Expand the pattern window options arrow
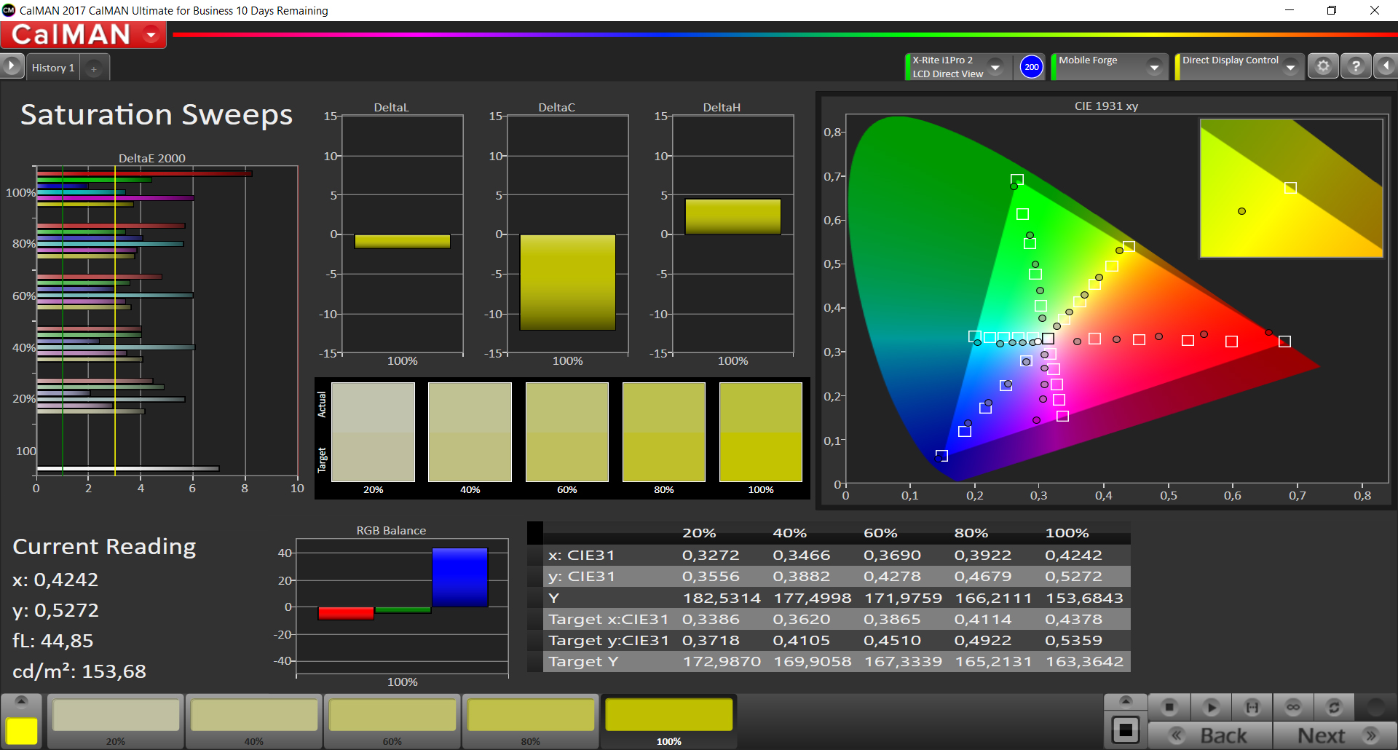This screenshot has width=1398, height=750. (1126, 701)
